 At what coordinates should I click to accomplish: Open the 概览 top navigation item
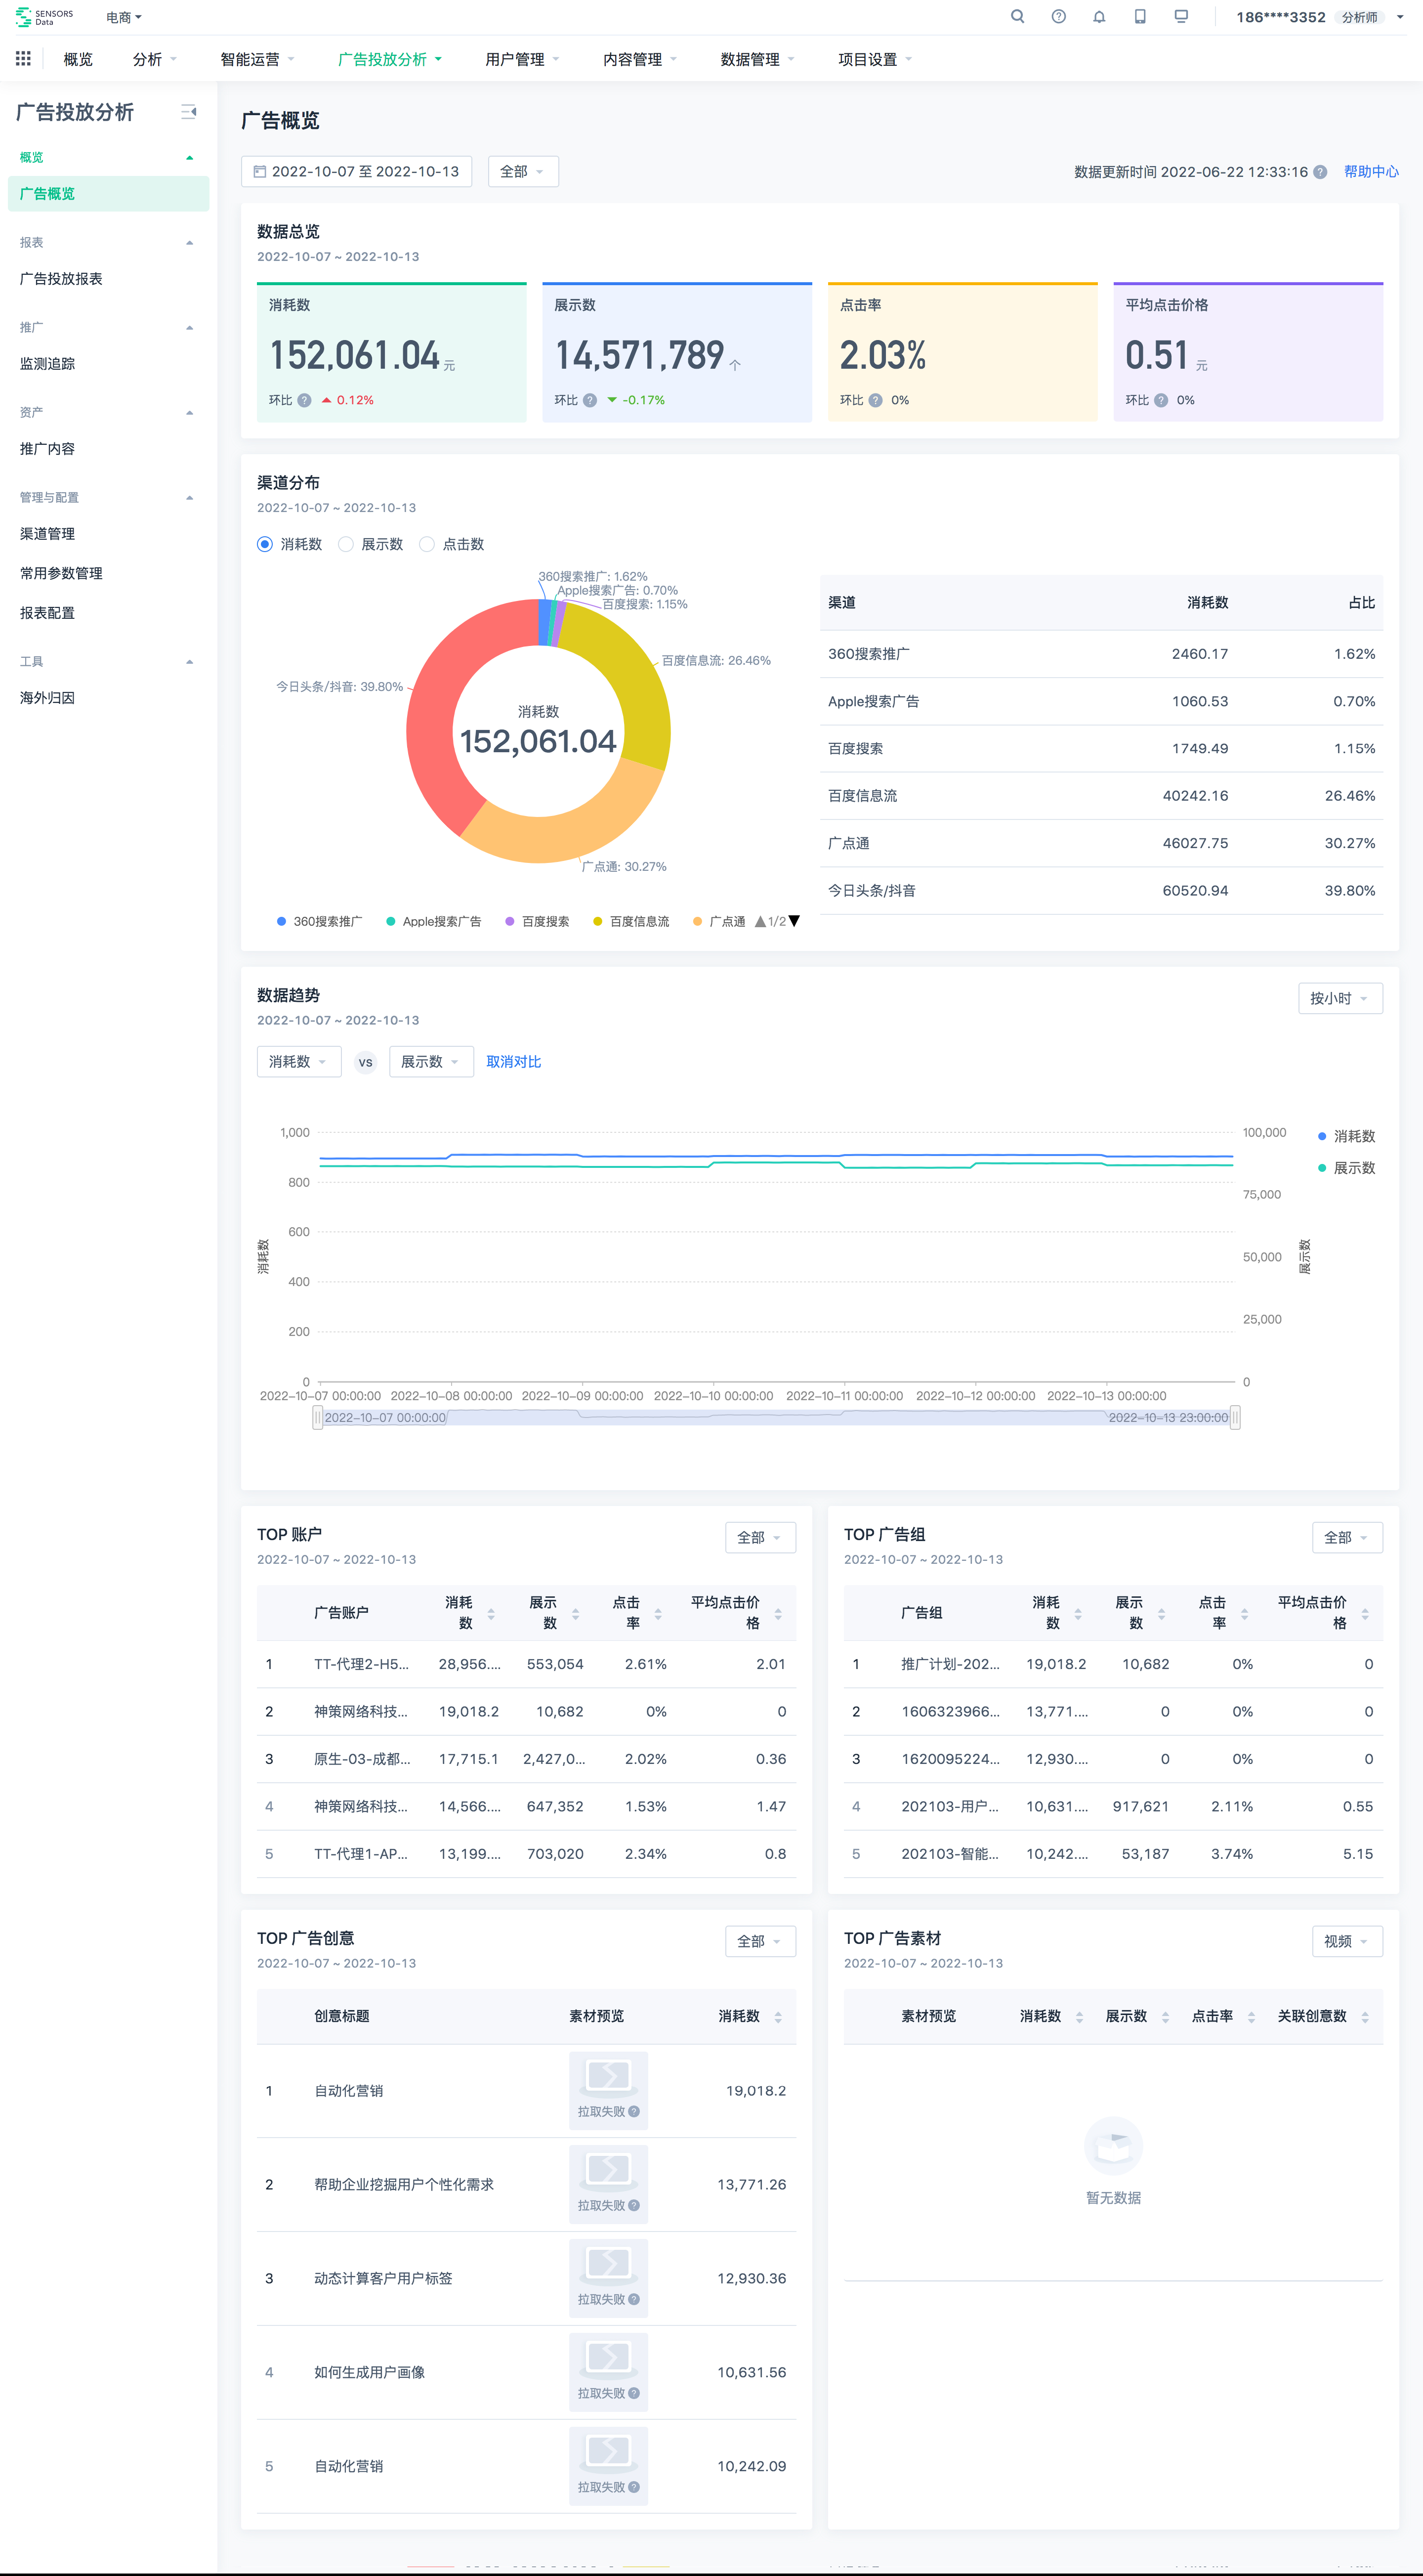78,59
